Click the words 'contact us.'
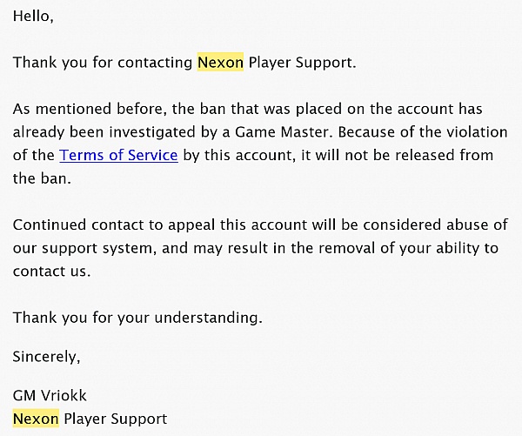This screenshot has height=436, width=522. click(x=51, y=272)
